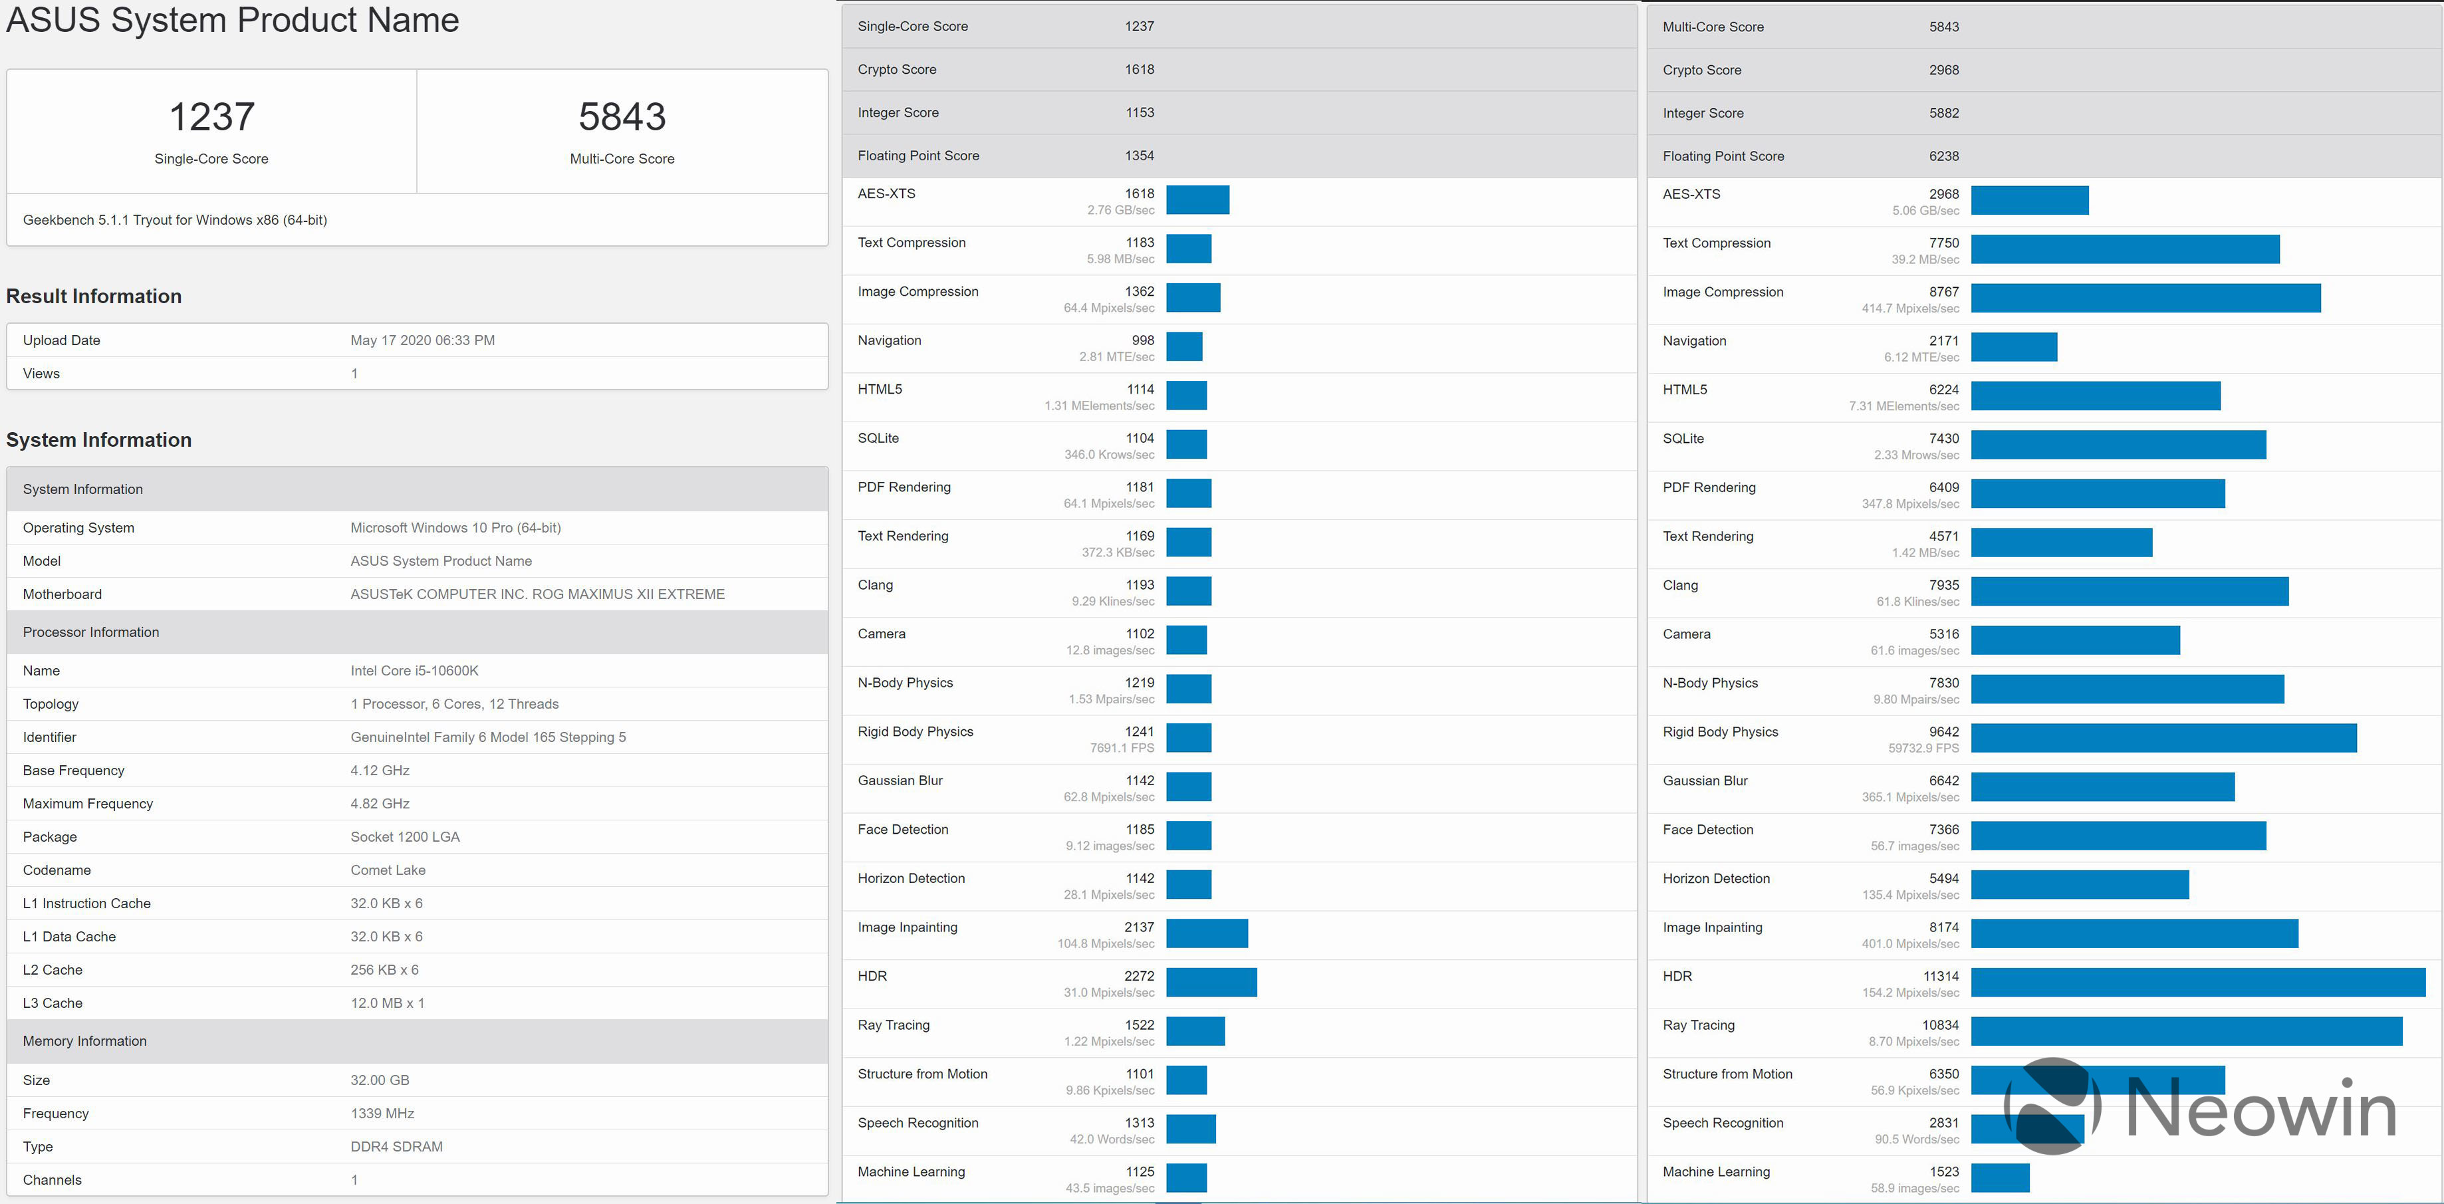Click multi-core Camera score 5316
Image resolution: width=2444 pixels, height=1204 pixels.
coord(1944,634)
